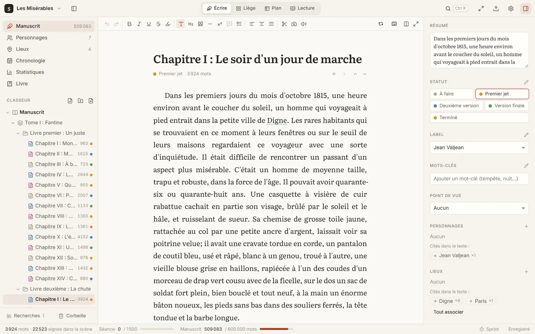Switch to the Liège tab
535x334 pixels.
coord(246,8)
